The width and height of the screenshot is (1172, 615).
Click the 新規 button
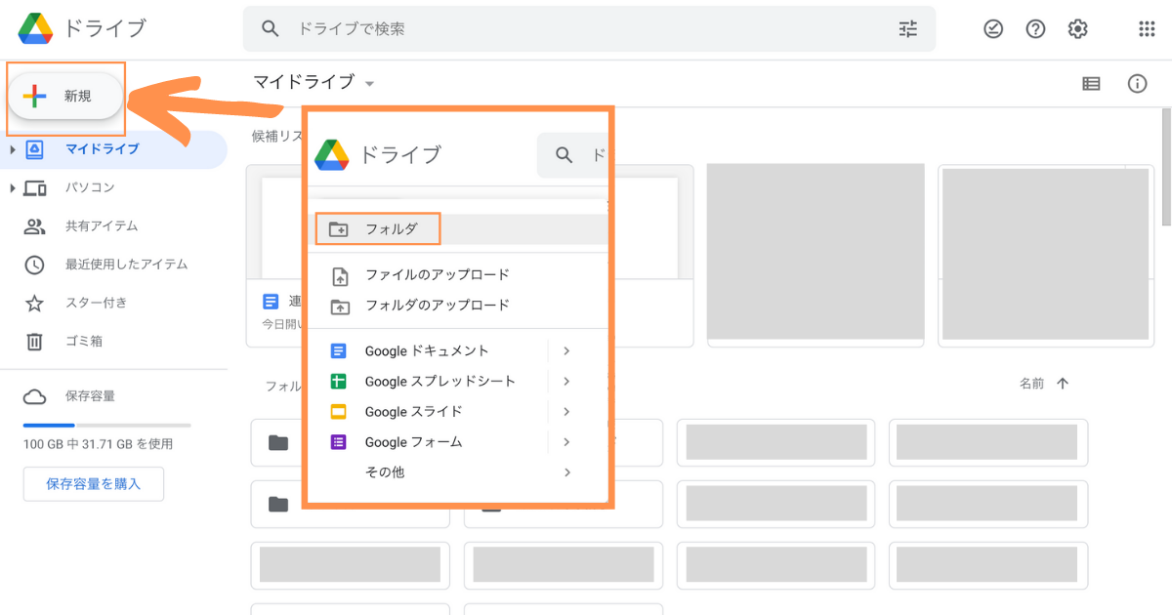[65, 96]
